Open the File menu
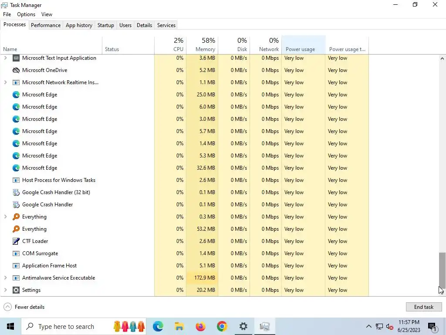The height and width of the screenshot is (335, 446). click(x=7, y=14)
